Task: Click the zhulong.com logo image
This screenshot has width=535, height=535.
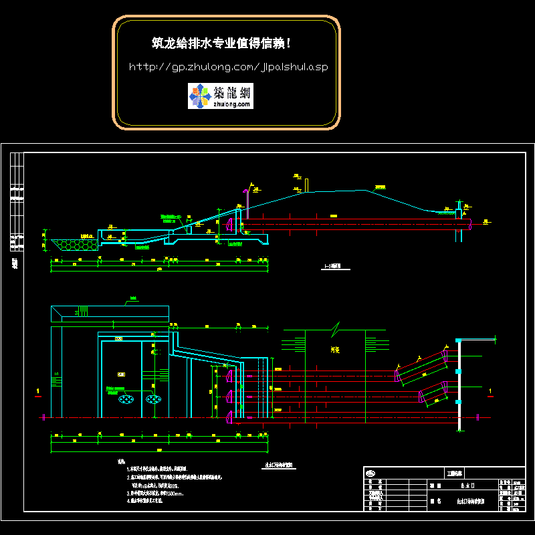Action: click(221, 96)
